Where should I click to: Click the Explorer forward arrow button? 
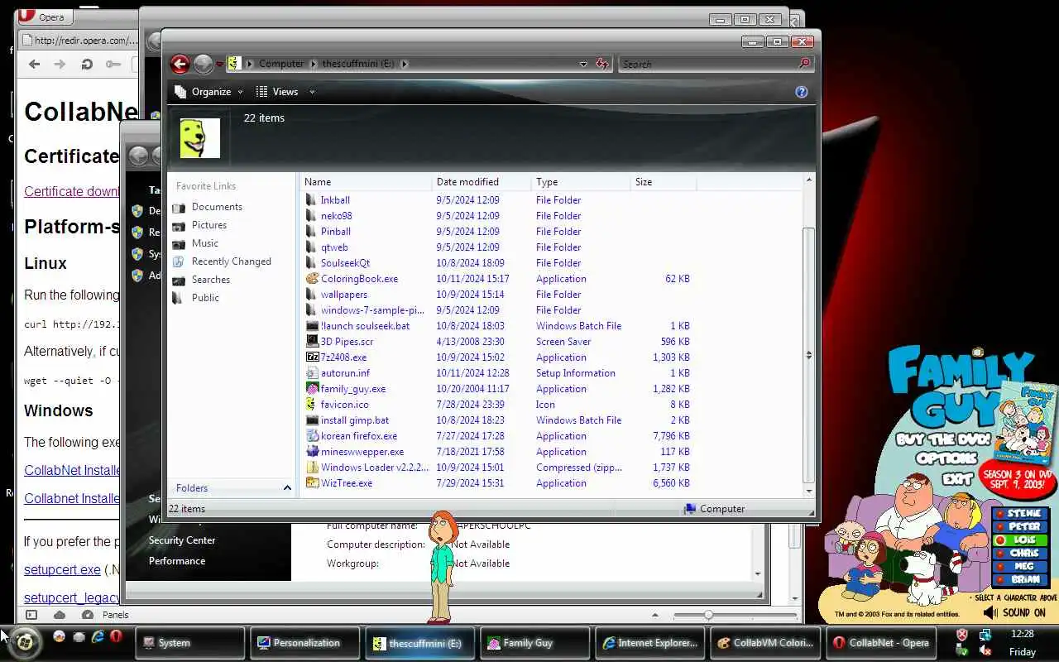[203, 64]
